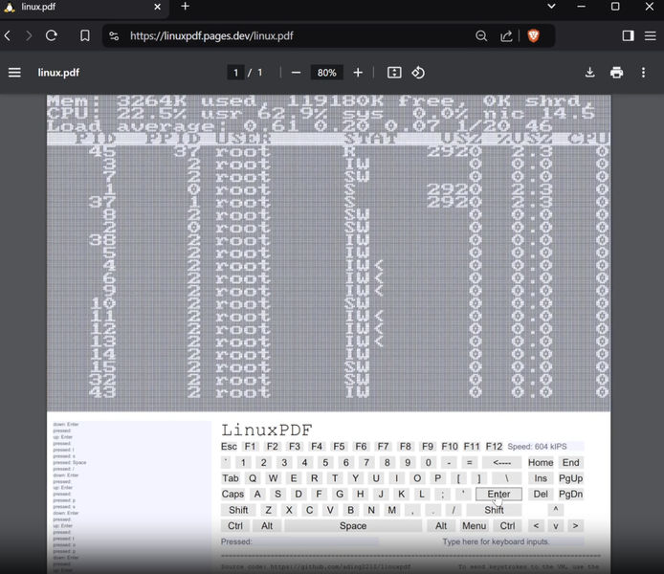This screenshot has width=664, height=574.
Task: Open the tab search dropdown chevron
Action: [x=551, y=7]
